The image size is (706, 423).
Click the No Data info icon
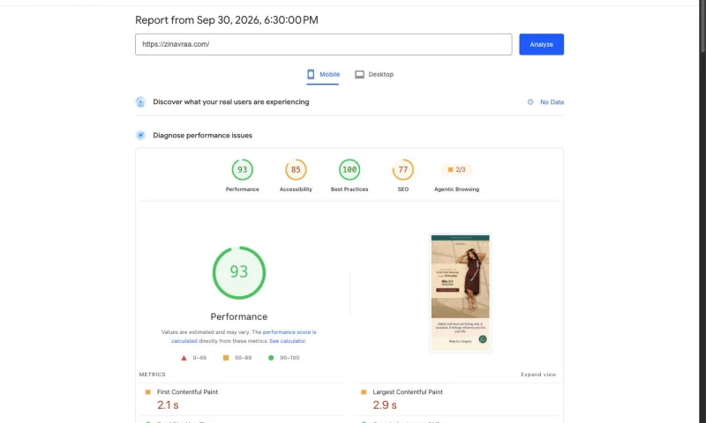tap(530, 102)
